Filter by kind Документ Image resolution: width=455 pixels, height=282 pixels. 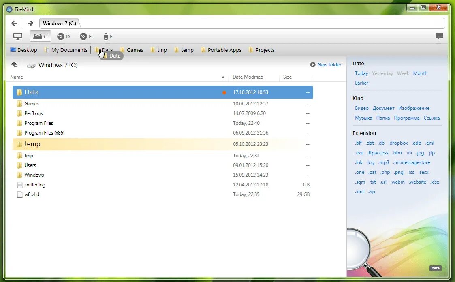coord(383,108)
